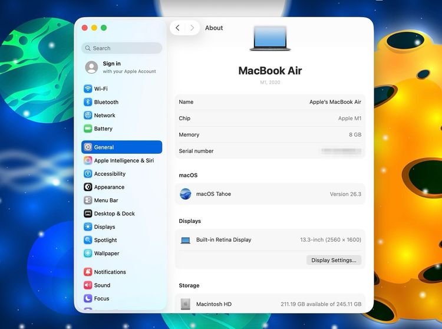Open the macOS Tahoe label
This screenshot has width=442, height=329.
tap(213, 194)
